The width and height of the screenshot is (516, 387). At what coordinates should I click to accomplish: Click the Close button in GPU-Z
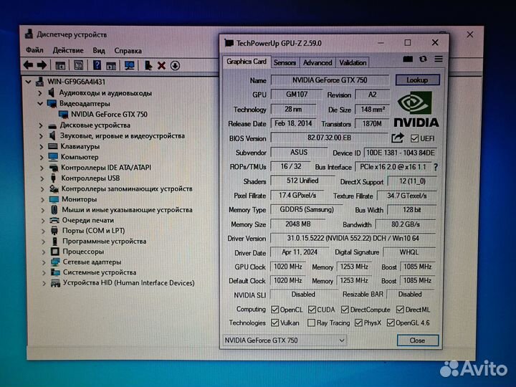(x=418, y=340)
